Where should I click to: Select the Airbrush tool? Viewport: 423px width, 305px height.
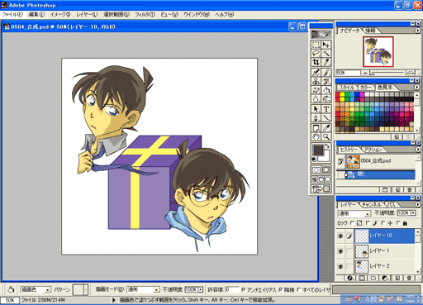(x=316, y=73)
